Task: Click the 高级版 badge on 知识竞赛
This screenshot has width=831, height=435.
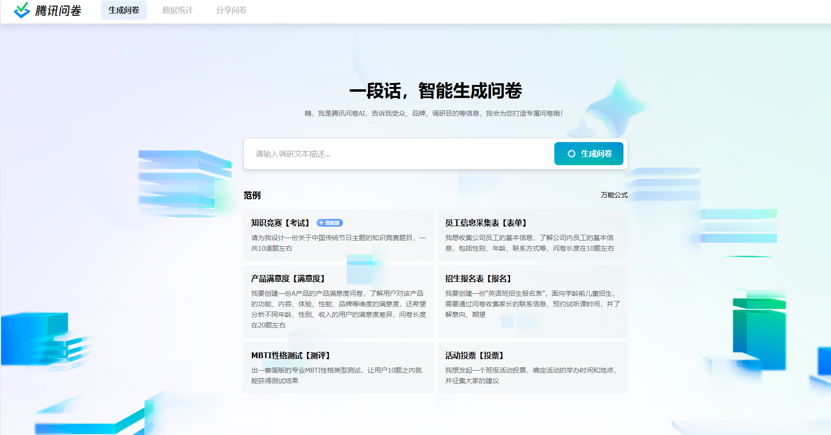Action: [330, 223]
